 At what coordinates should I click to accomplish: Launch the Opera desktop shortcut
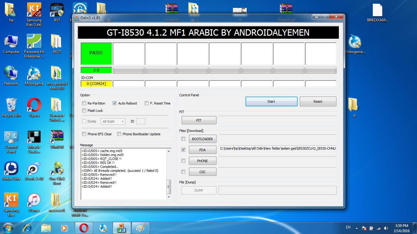coord(34,108)
